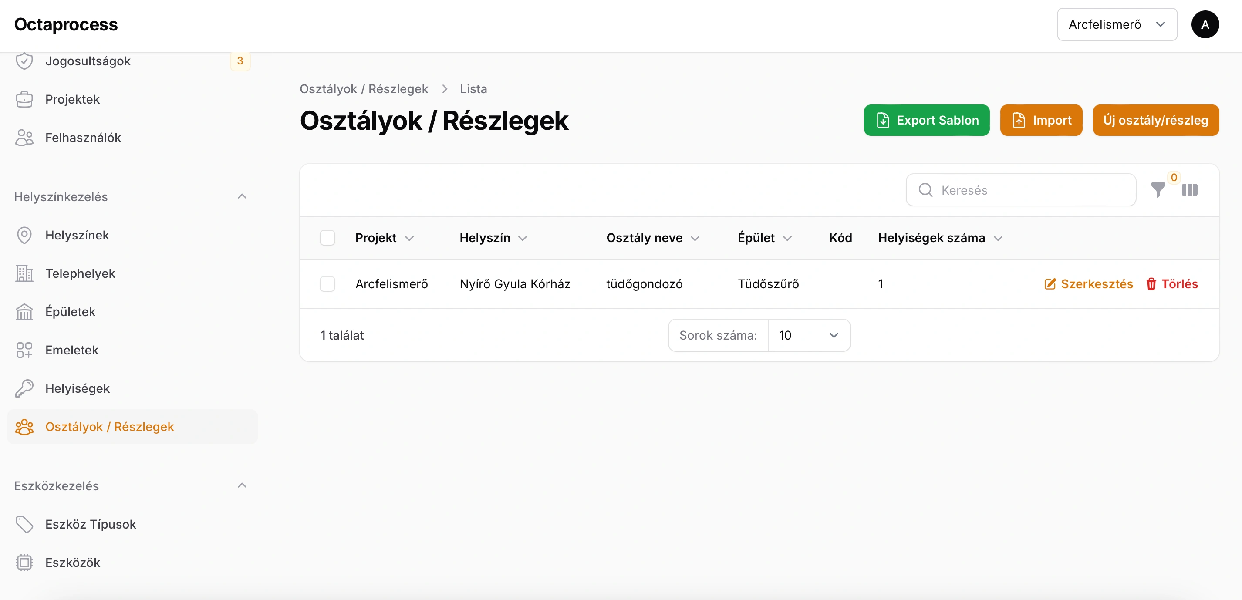Click the Emeletek grid icon
This screenshot has width=1242, height=600.
point(24,350)
